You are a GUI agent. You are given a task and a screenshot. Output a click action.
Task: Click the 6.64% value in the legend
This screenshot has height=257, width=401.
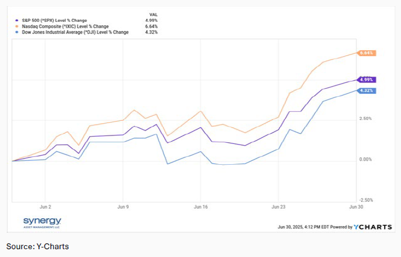[x=152, y=26]
